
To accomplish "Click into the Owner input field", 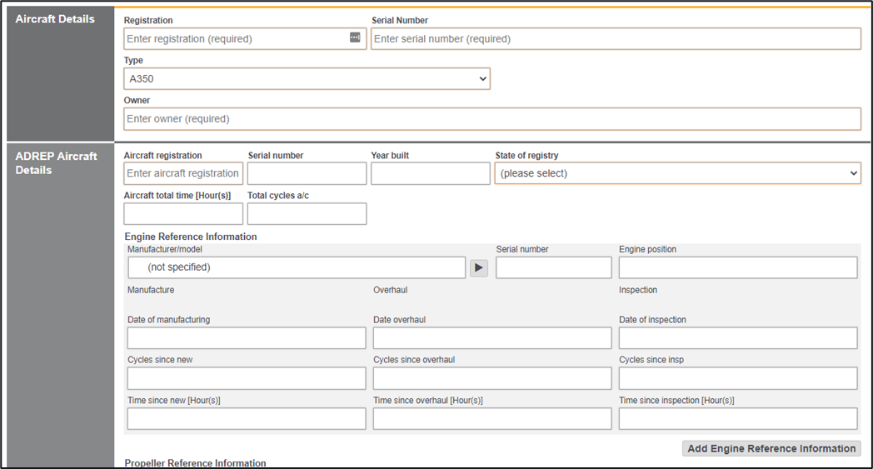I will 491,119.
